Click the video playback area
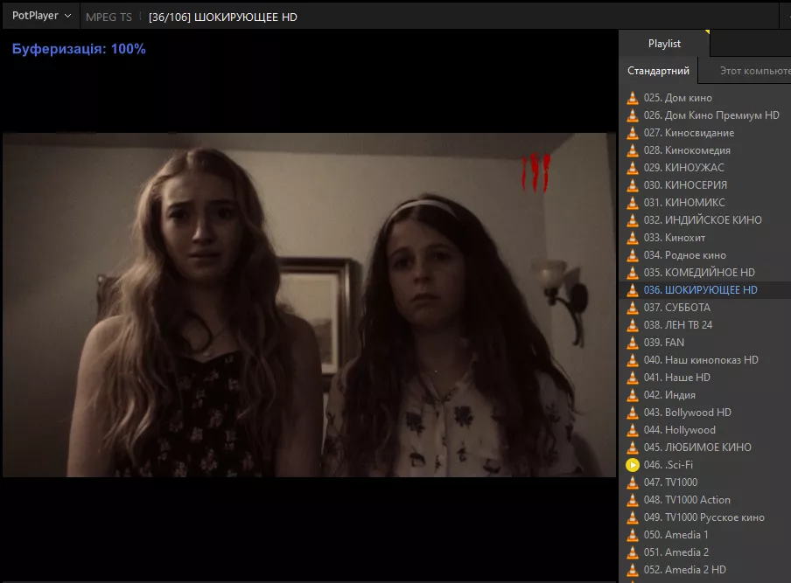This screenshot has height=583, width=791. coord(309,305)
